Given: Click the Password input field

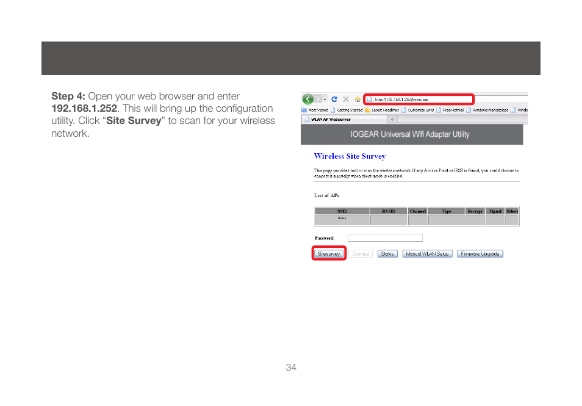Looking at the screenshot, I should [x=385, y=237].
